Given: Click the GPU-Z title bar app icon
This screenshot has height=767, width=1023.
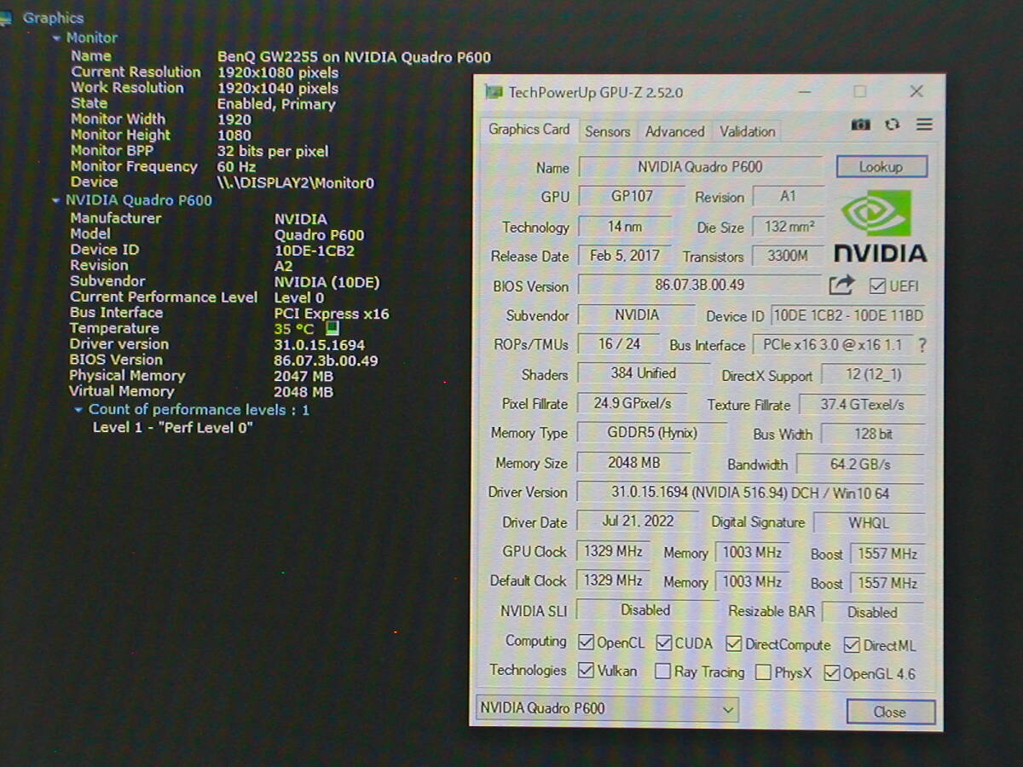Looking at the screenshot, I should click(494, 92).
